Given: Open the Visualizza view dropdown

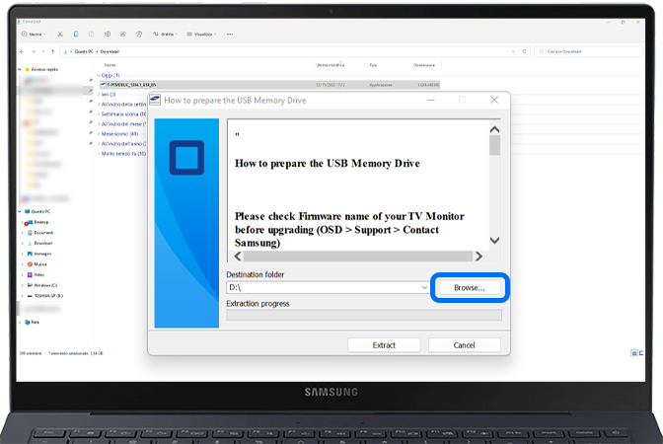Looking at the screenshot, I should click(201, 35).
